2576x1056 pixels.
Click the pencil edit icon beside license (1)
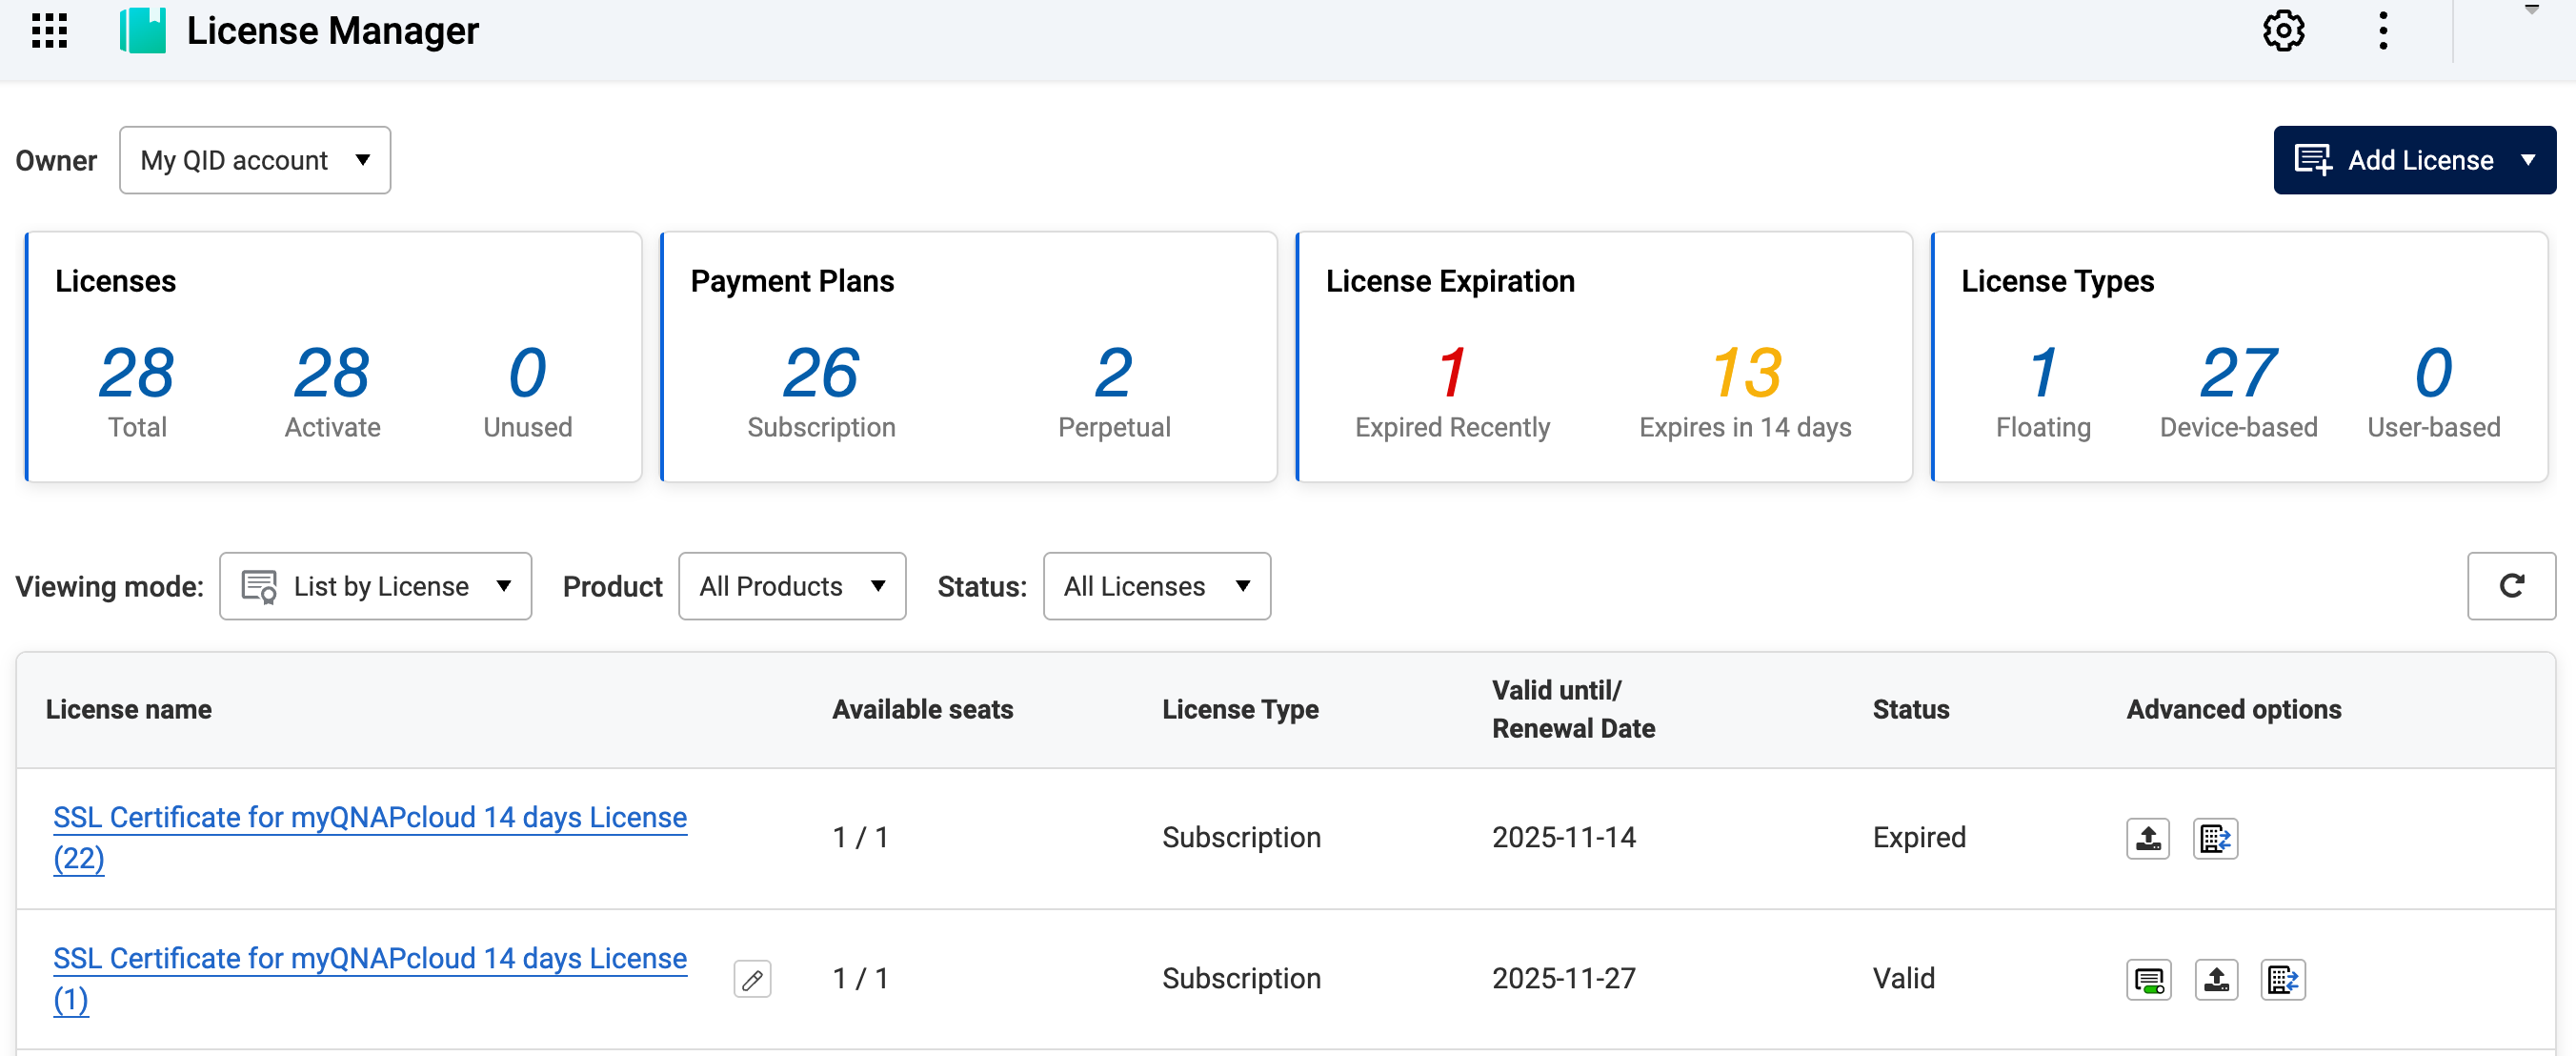coord(752,979)
